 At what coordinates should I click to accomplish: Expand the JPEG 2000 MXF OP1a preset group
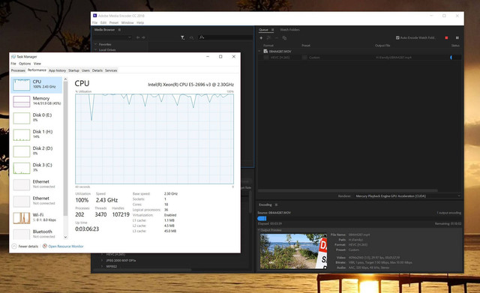point(102,260)
